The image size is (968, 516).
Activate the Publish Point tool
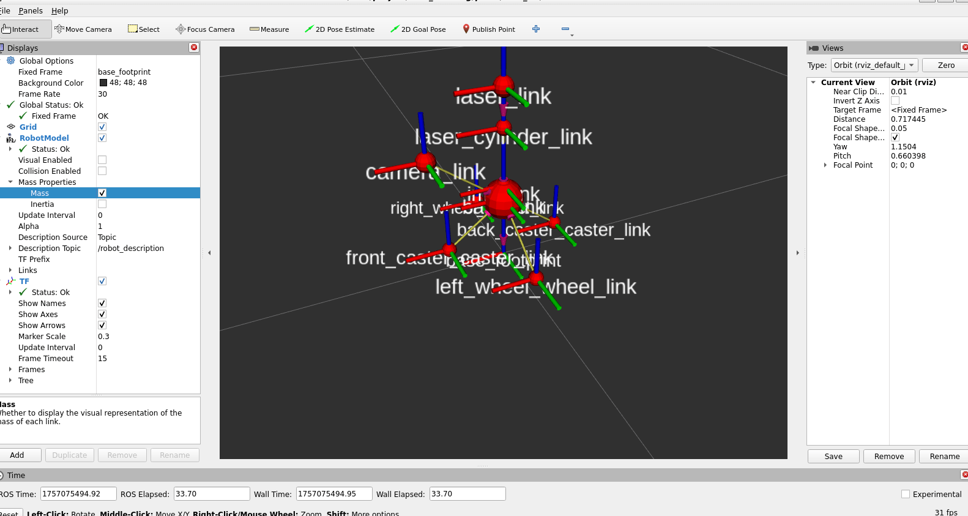click(x=488, y=29)
